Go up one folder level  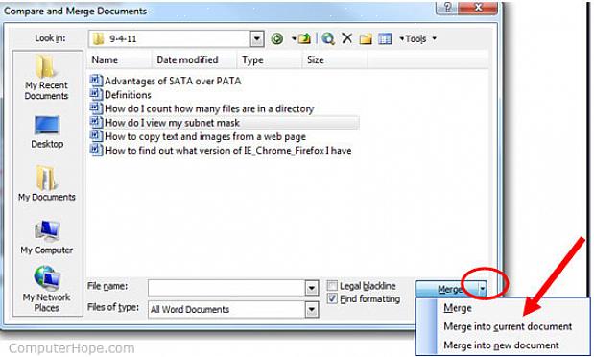[x=304, y=38]
